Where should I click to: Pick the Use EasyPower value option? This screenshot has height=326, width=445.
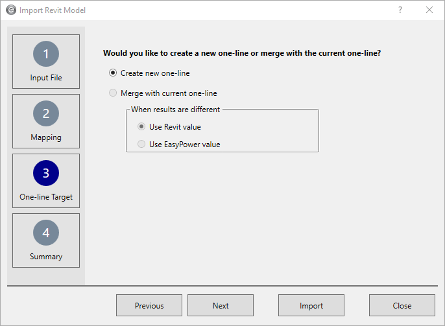(x=142, y=145)
